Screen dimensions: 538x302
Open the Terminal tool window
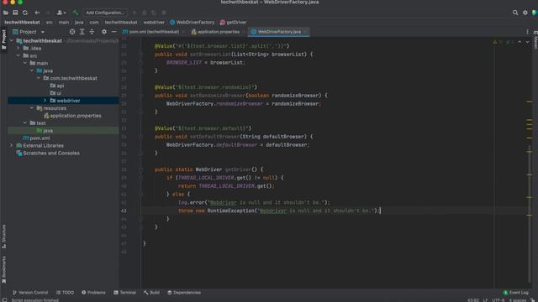click(x=125, y=293)
